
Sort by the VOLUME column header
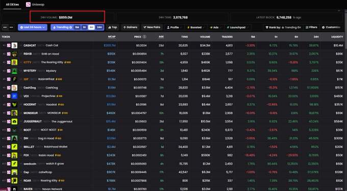pos(205,37)
